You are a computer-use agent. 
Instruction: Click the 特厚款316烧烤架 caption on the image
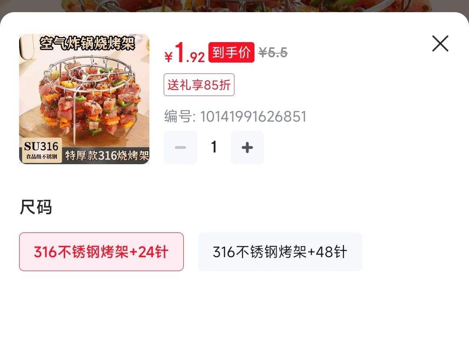point(107,156)
